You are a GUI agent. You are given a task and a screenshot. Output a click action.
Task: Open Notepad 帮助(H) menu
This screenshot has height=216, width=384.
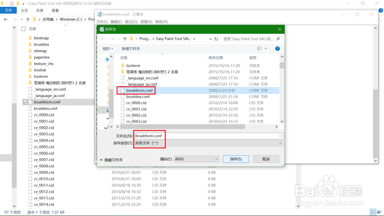pos(161,21)
